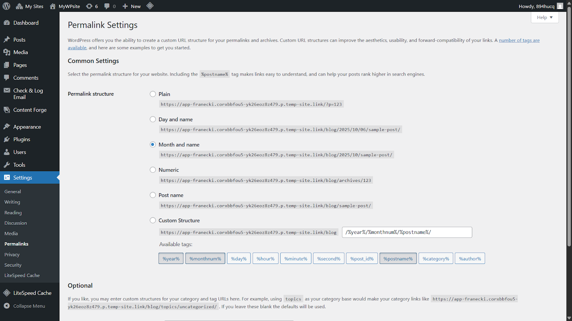Open the comments bubble in admin bar
The width and height of the screenshot is (572, 321).
[x=107, y=6]
